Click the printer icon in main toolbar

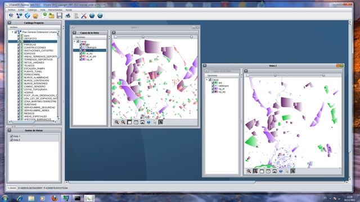[67, 16]
